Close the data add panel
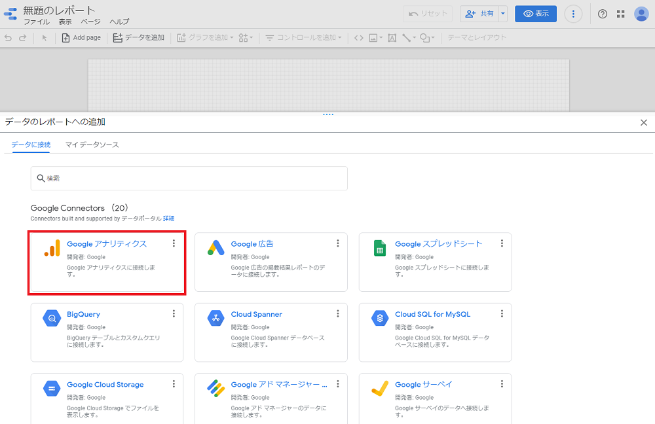This screenshot has width=655, height=424. click(643, 122)
